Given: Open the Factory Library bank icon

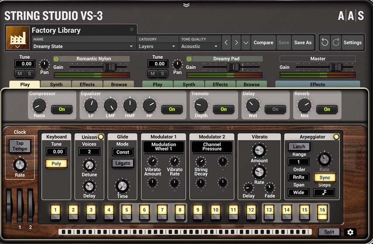Looking at the screenshot, I should tap(17, 38).
